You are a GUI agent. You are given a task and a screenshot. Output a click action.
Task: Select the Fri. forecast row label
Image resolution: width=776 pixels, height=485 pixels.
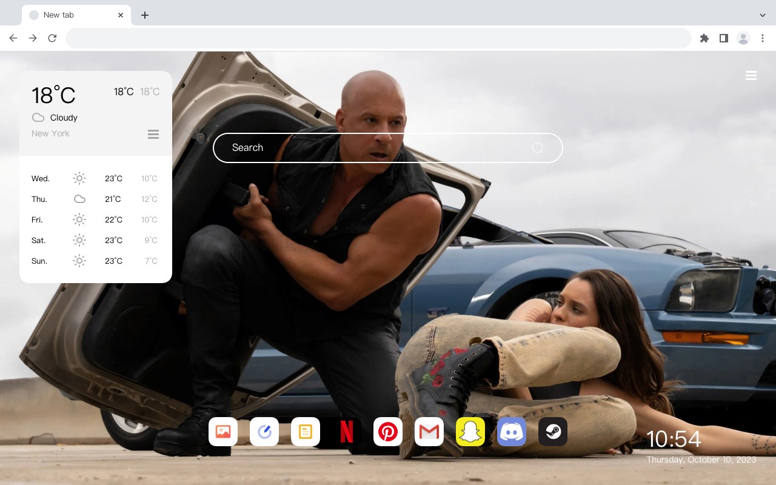(37, 220)
